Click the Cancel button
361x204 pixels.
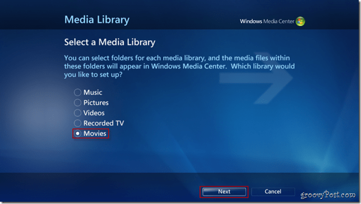point(273,192)
